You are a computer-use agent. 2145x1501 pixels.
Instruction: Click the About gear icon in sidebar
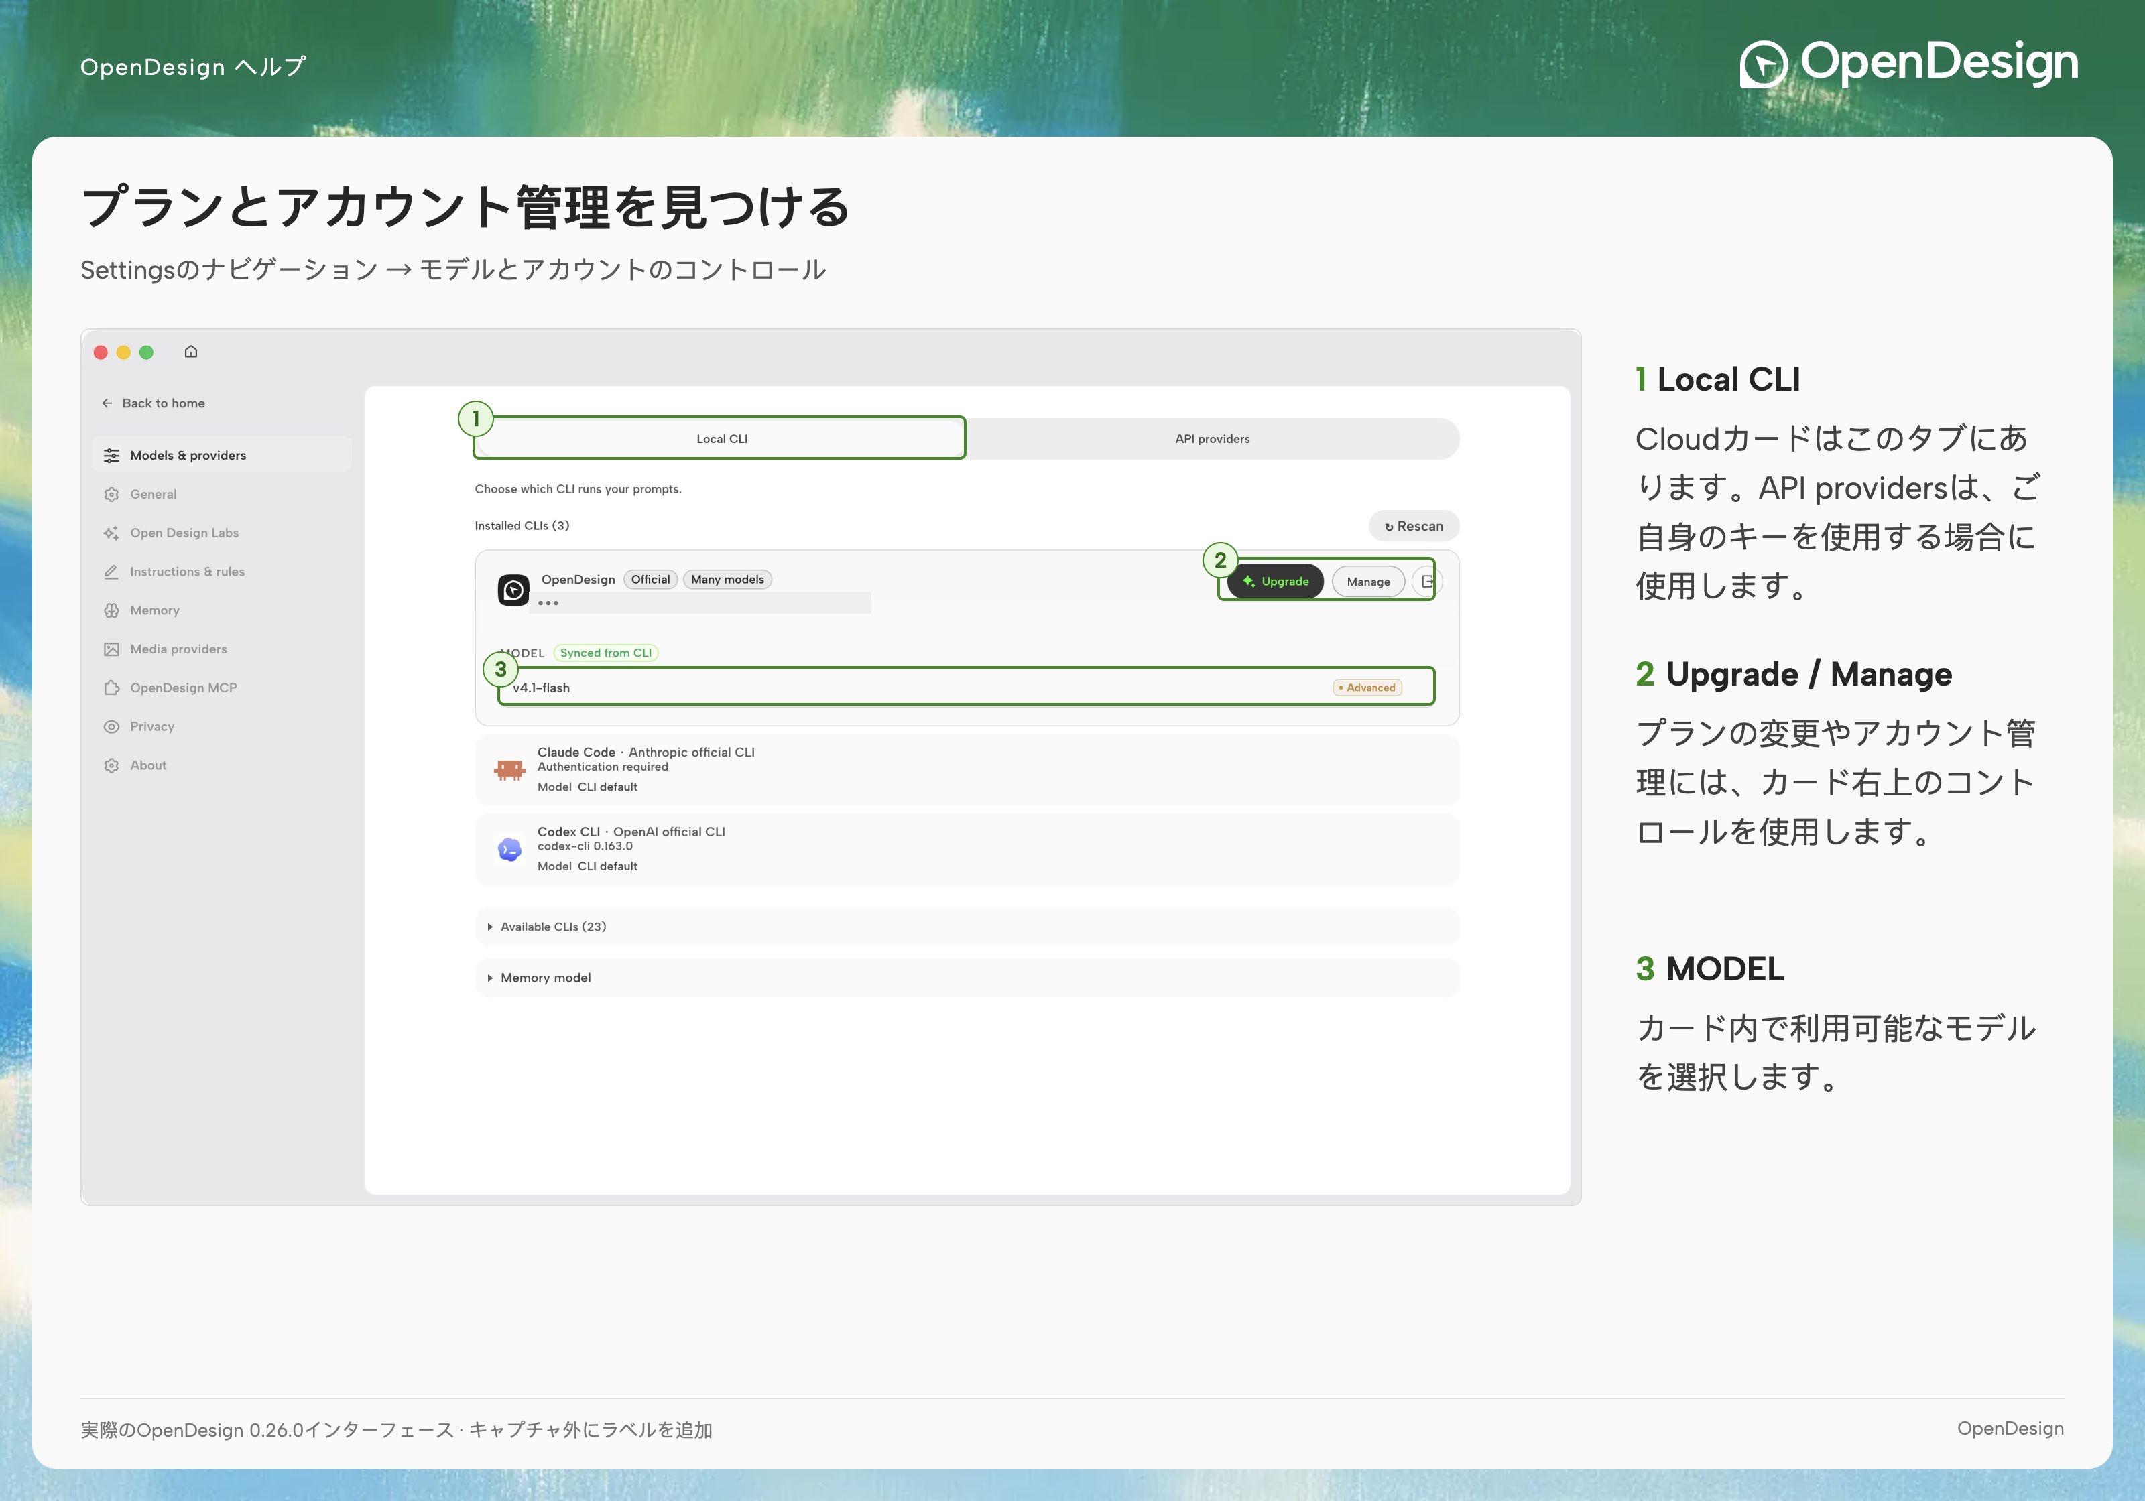tap(111, 766)
